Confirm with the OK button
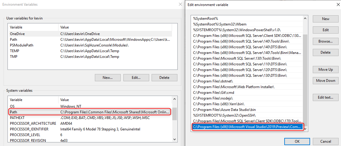Image resolution: width=341 pixels, height=146 pixels. 297,142
